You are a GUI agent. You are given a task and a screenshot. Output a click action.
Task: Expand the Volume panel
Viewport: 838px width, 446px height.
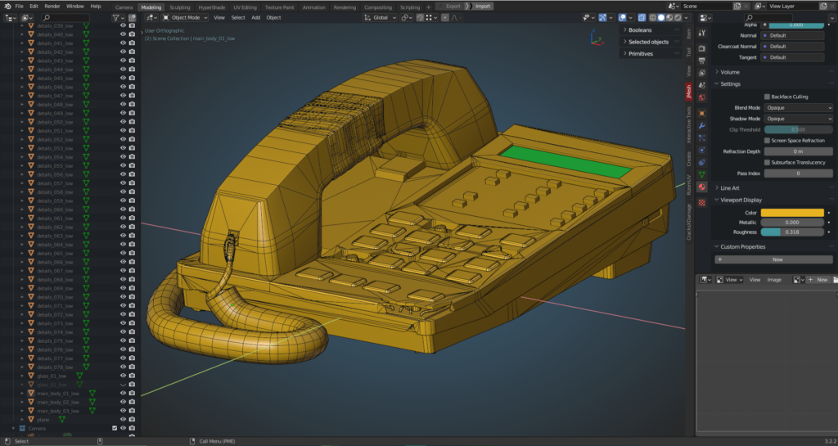pos(730,72)
